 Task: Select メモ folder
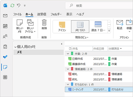(39, 52)
